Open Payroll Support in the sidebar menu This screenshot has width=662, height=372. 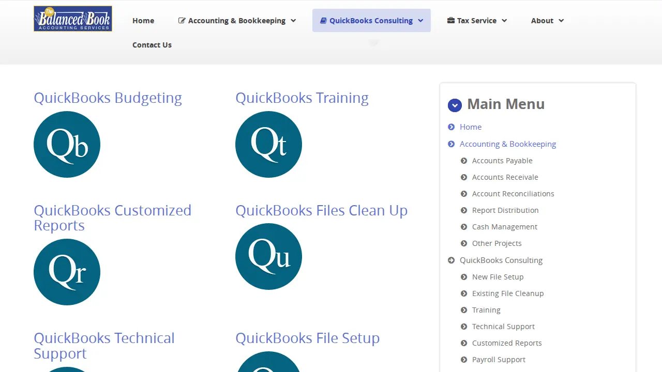[499, 360]
